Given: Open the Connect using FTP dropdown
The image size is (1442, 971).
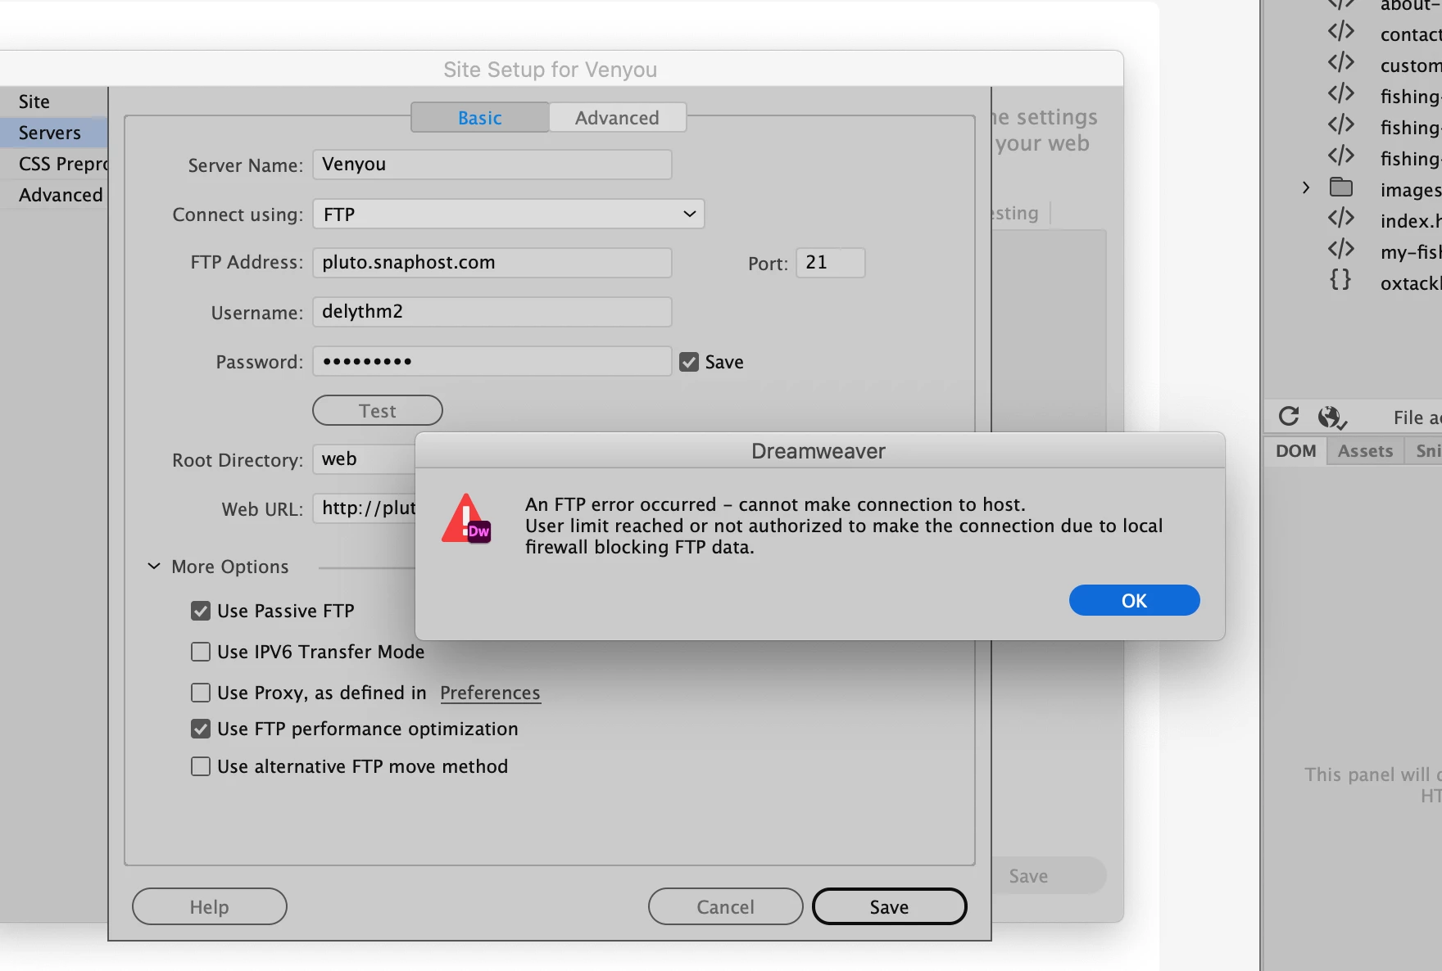Looking at the screenshot, I should pos(508,214).
